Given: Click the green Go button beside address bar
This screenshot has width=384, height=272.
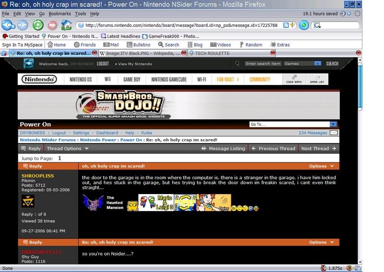Looking at the screenshot, I should click(x=304, y=25).
